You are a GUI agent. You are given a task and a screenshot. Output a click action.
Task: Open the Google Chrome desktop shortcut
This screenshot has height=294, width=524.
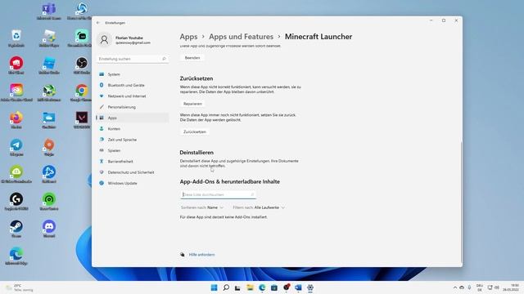(82, 93)
